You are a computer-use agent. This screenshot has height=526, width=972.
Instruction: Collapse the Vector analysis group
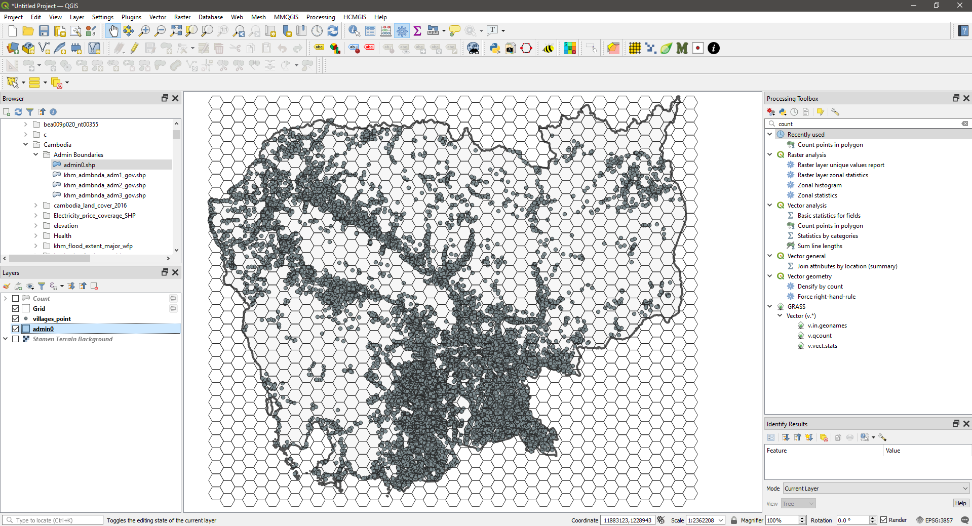[770, 205]
